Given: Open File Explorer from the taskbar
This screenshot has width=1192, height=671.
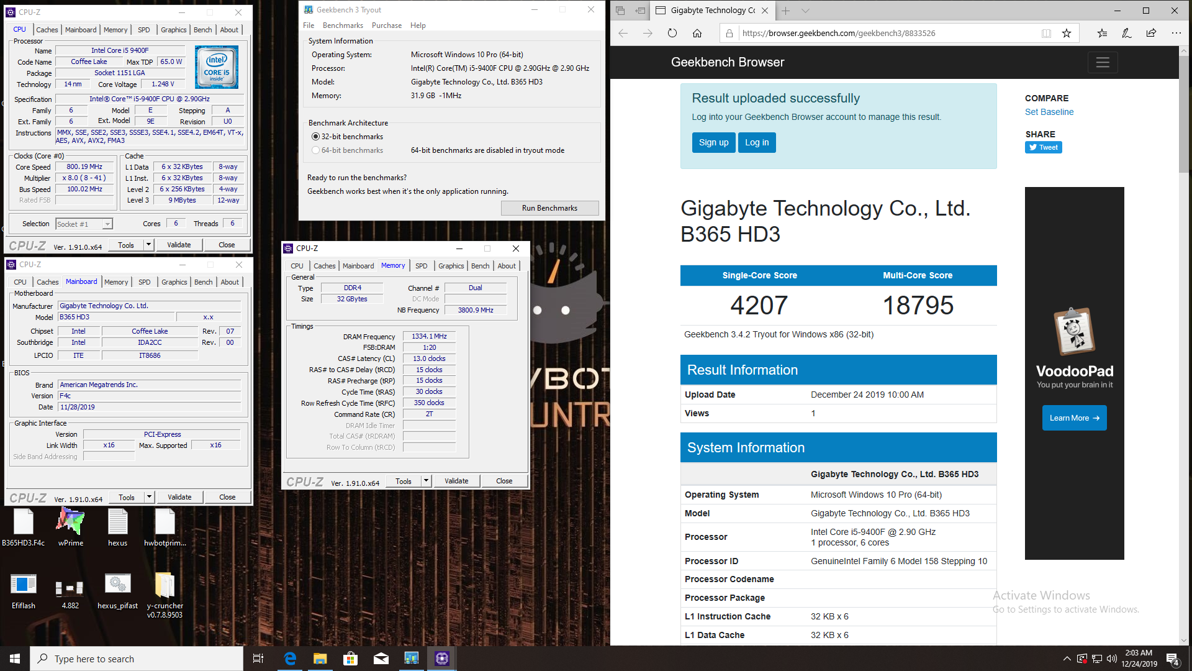Looking at the screenshot, I should pos(320,659).
